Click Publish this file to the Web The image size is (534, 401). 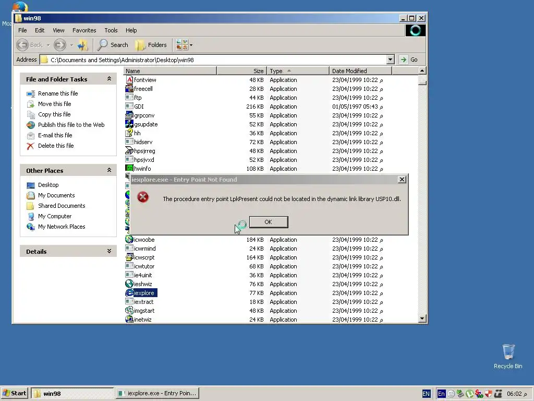pyautogui.click(x=71, y=125)
